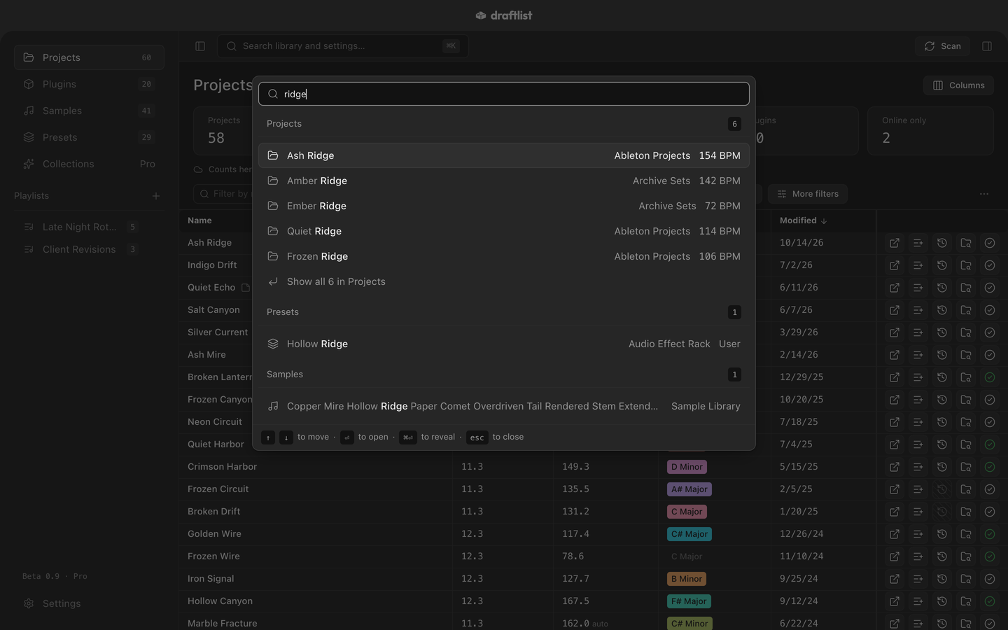This screenshot has height=630, width=1008.
Task: Select Projects in sidebar
Action: pyautogui.click(x=89, y=57)
